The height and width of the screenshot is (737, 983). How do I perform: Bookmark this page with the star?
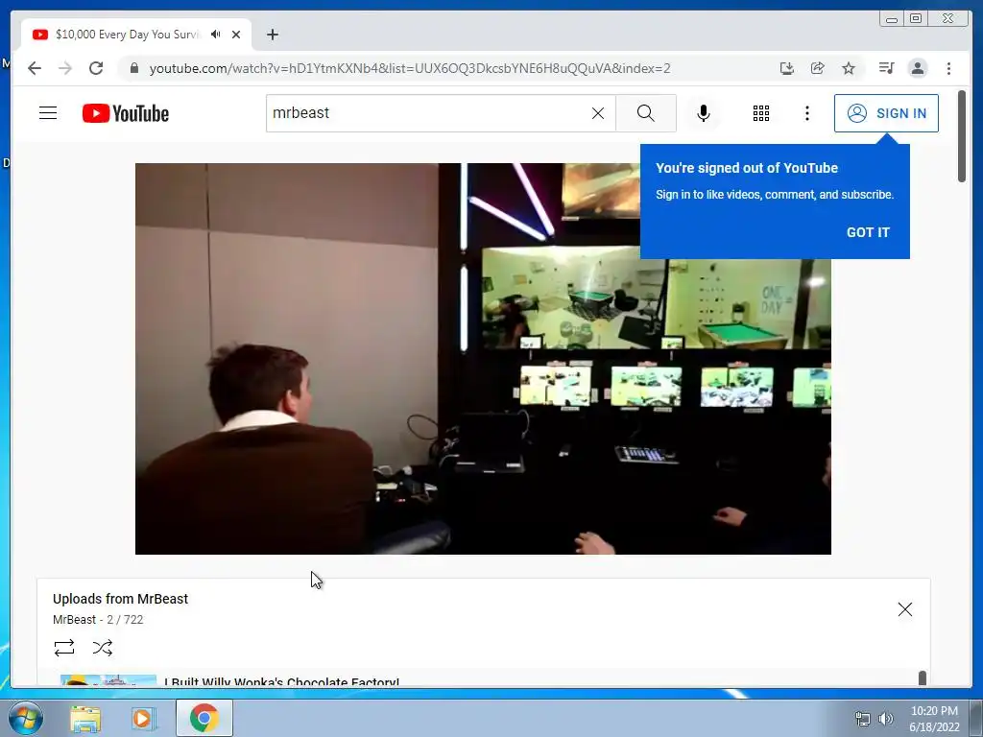click(x=849, y=68)
